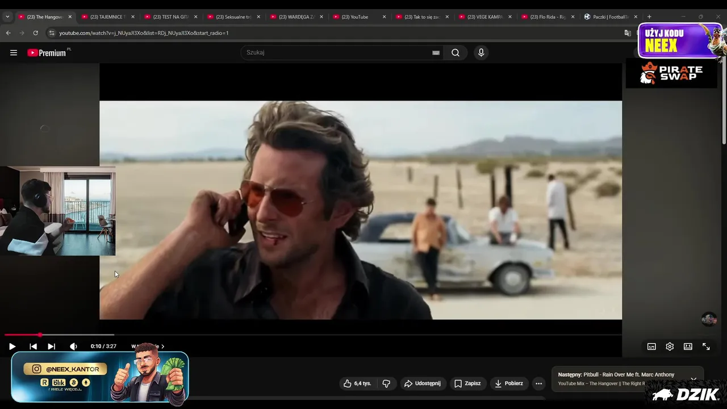Viewport: 727px width, 409px height.
Task: Open more actions three-dot menu
Action: click(539, 383)
